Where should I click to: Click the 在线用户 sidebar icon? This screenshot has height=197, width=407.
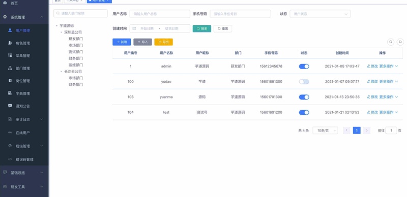pos(10,133)
